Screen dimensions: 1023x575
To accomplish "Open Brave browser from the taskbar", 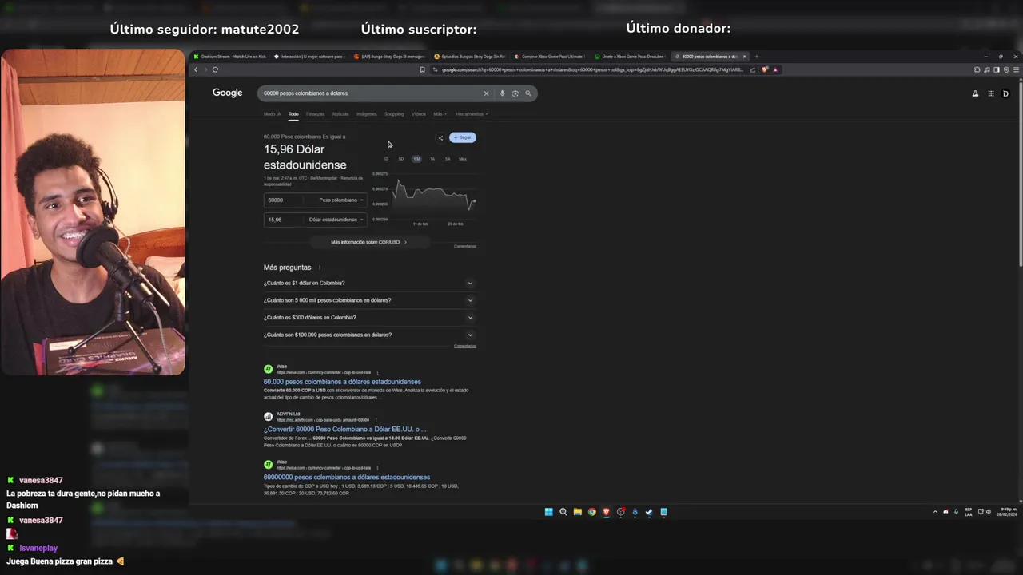I will click(x=606, y=512).
